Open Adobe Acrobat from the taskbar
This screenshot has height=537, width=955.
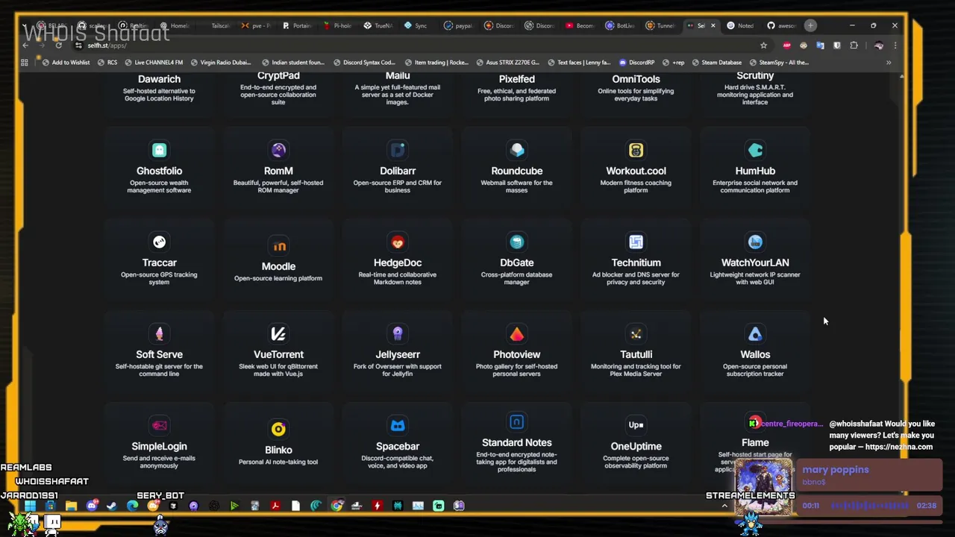pos(275,506)
